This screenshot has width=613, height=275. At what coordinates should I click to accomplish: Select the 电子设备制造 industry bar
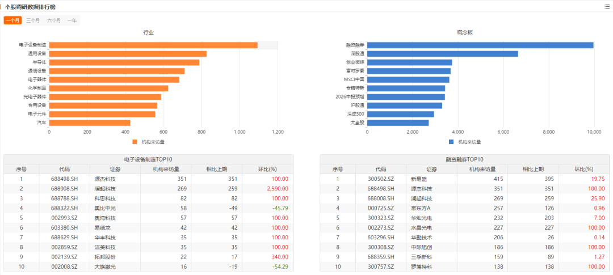pyautogui.click(x=153, y=45)
